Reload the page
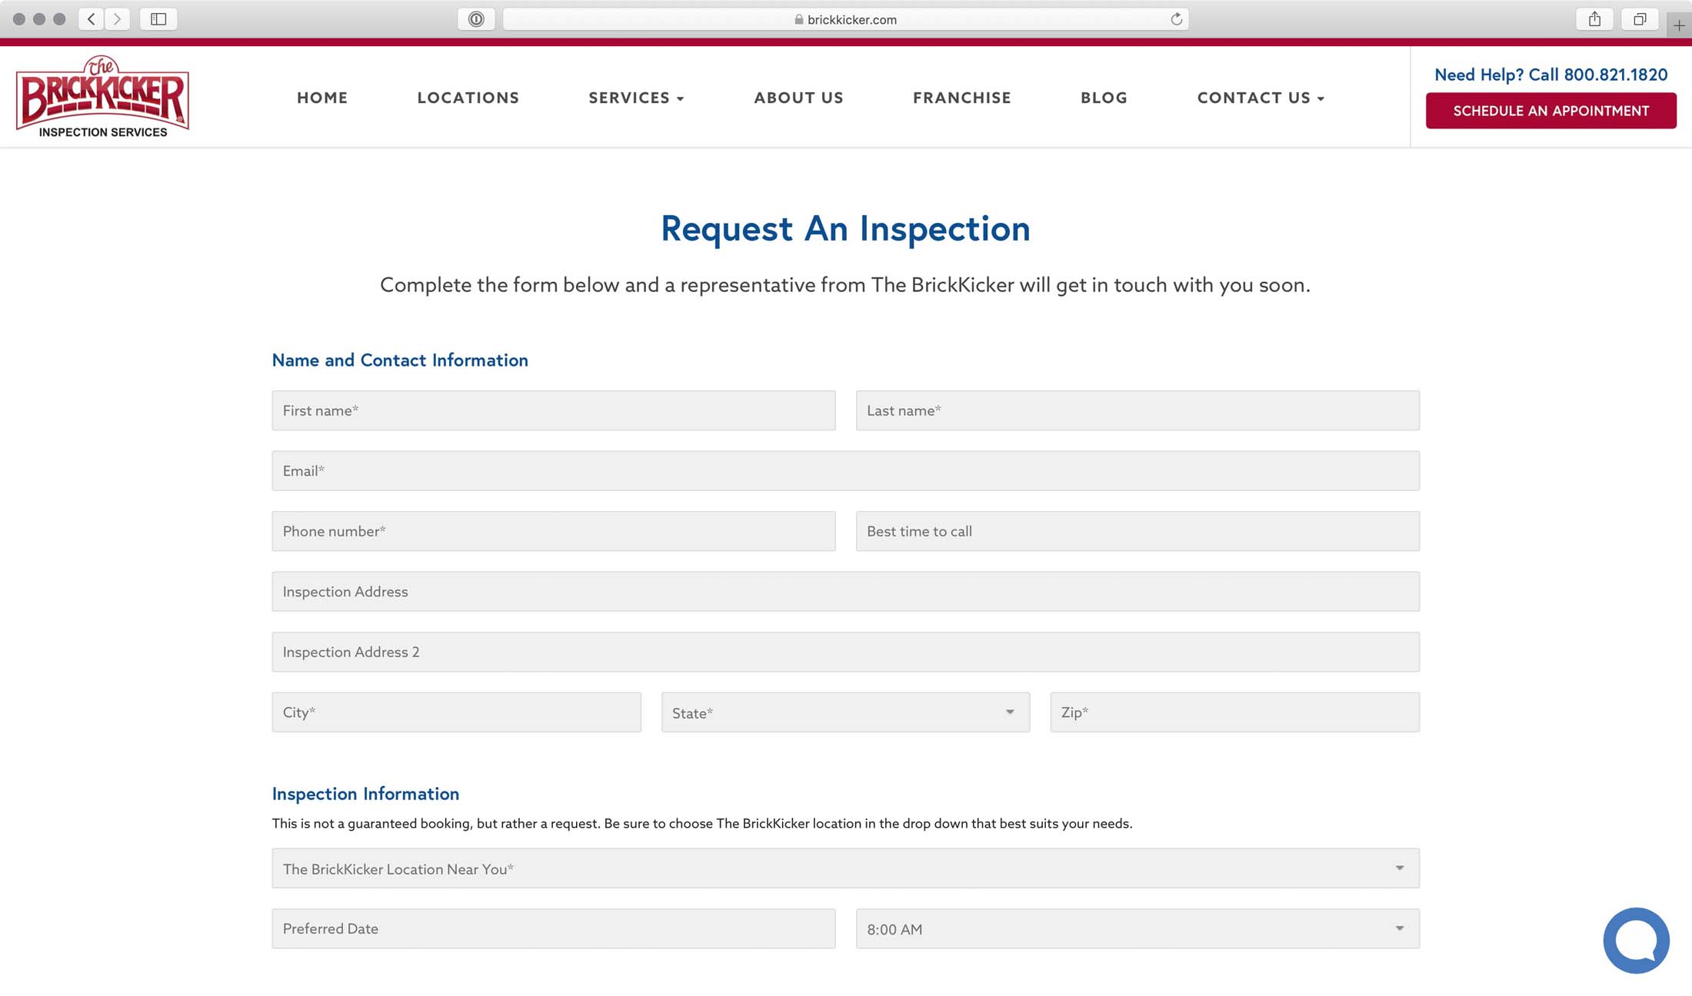 point(1176,19)
